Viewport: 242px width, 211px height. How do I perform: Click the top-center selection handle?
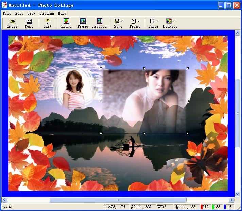[144, 68]
